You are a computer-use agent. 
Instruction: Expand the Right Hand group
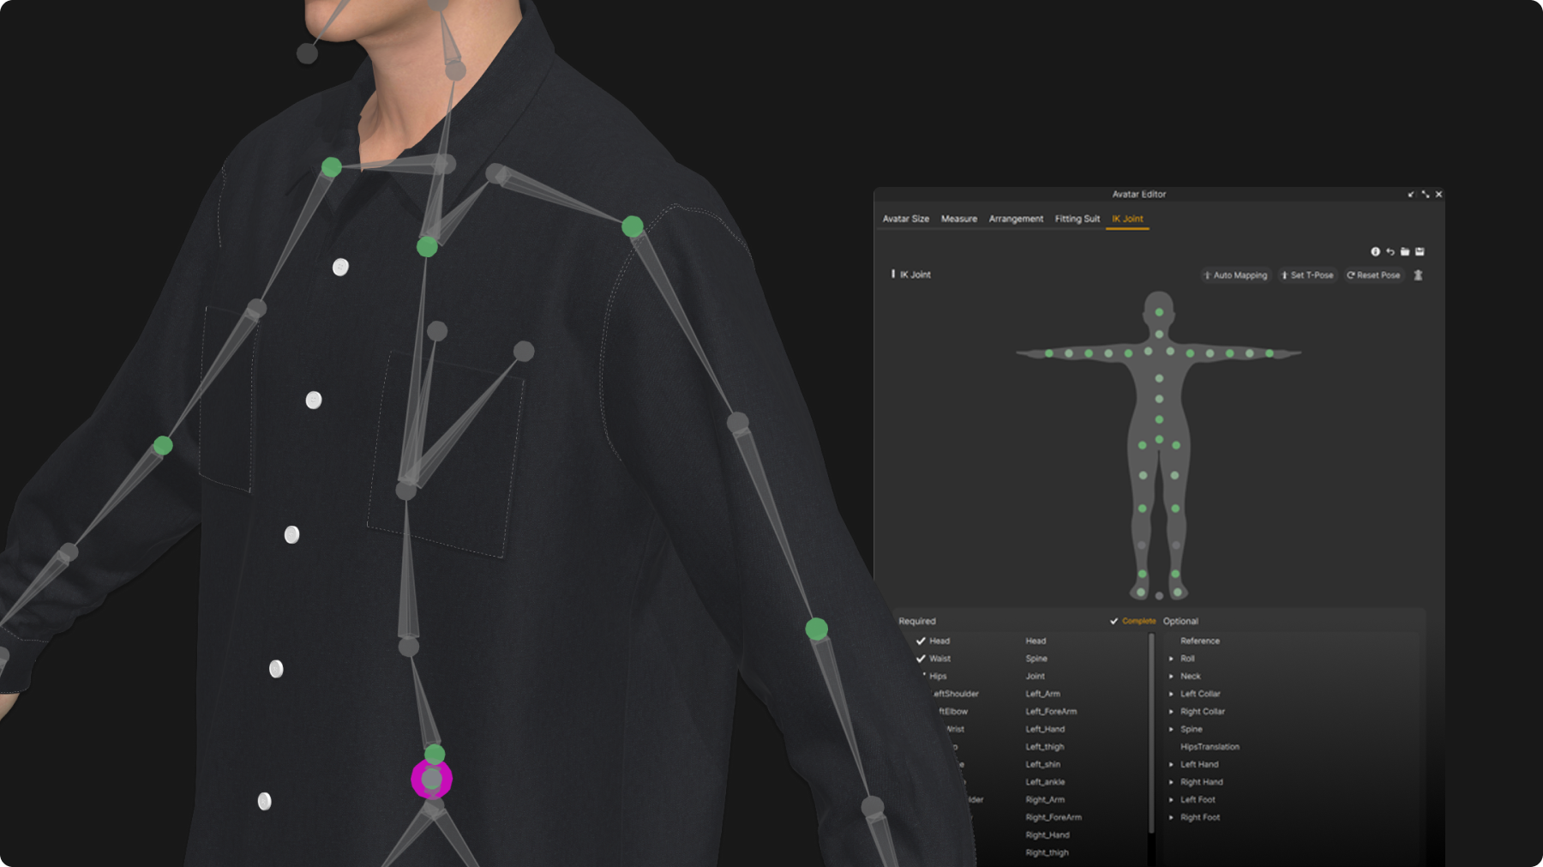point(1171,782)
